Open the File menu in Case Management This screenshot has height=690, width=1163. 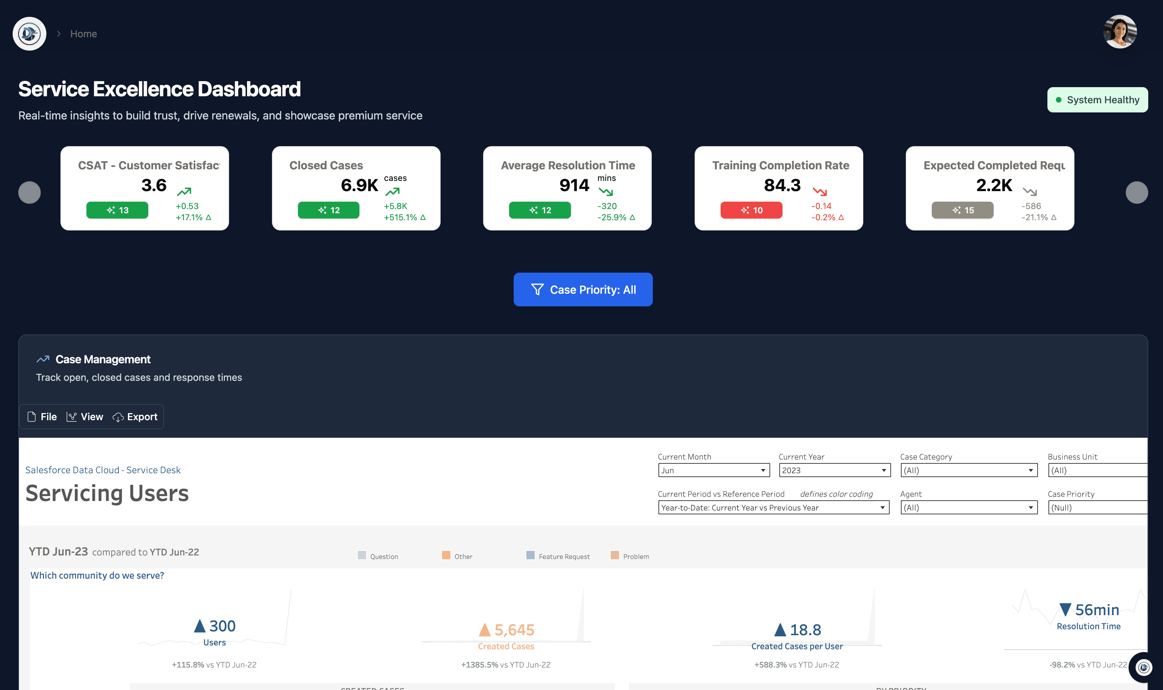tap(42, 417)
